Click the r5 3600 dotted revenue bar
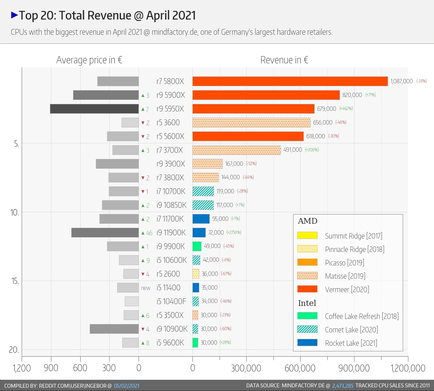 click(x=251, y=122)
